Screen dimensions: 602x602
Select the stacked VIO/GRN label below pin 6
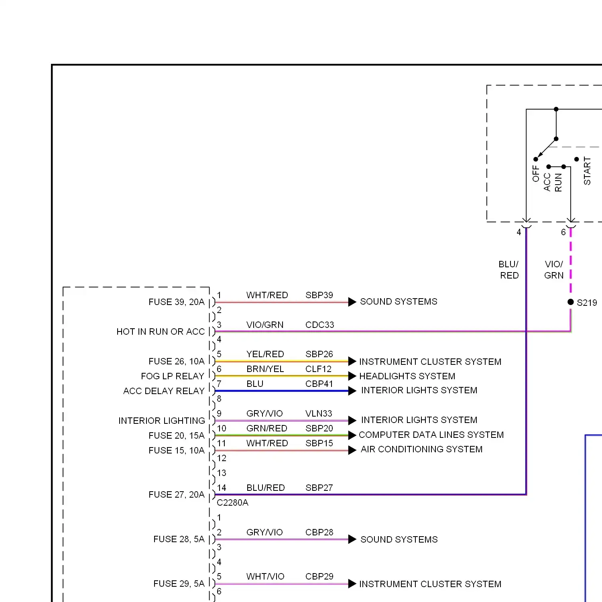point(554,270)
